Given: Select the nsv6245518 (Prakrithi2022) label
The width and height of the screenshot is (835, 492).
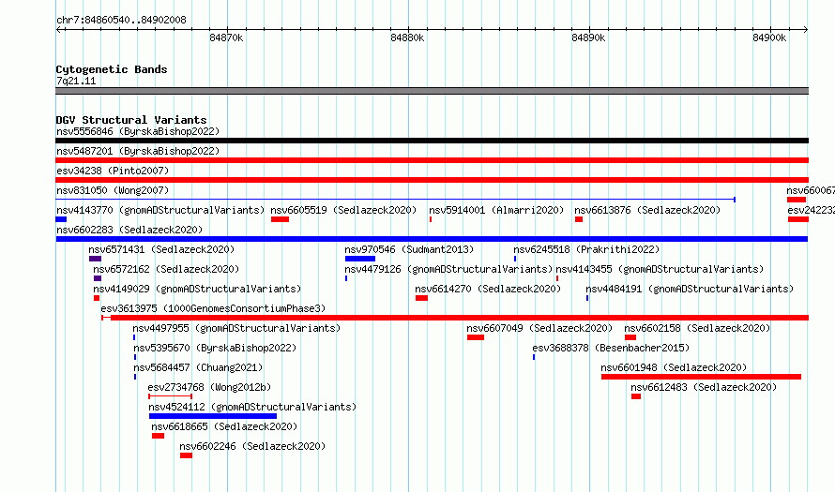Looking at the screenshot, I should click(586, 249).
